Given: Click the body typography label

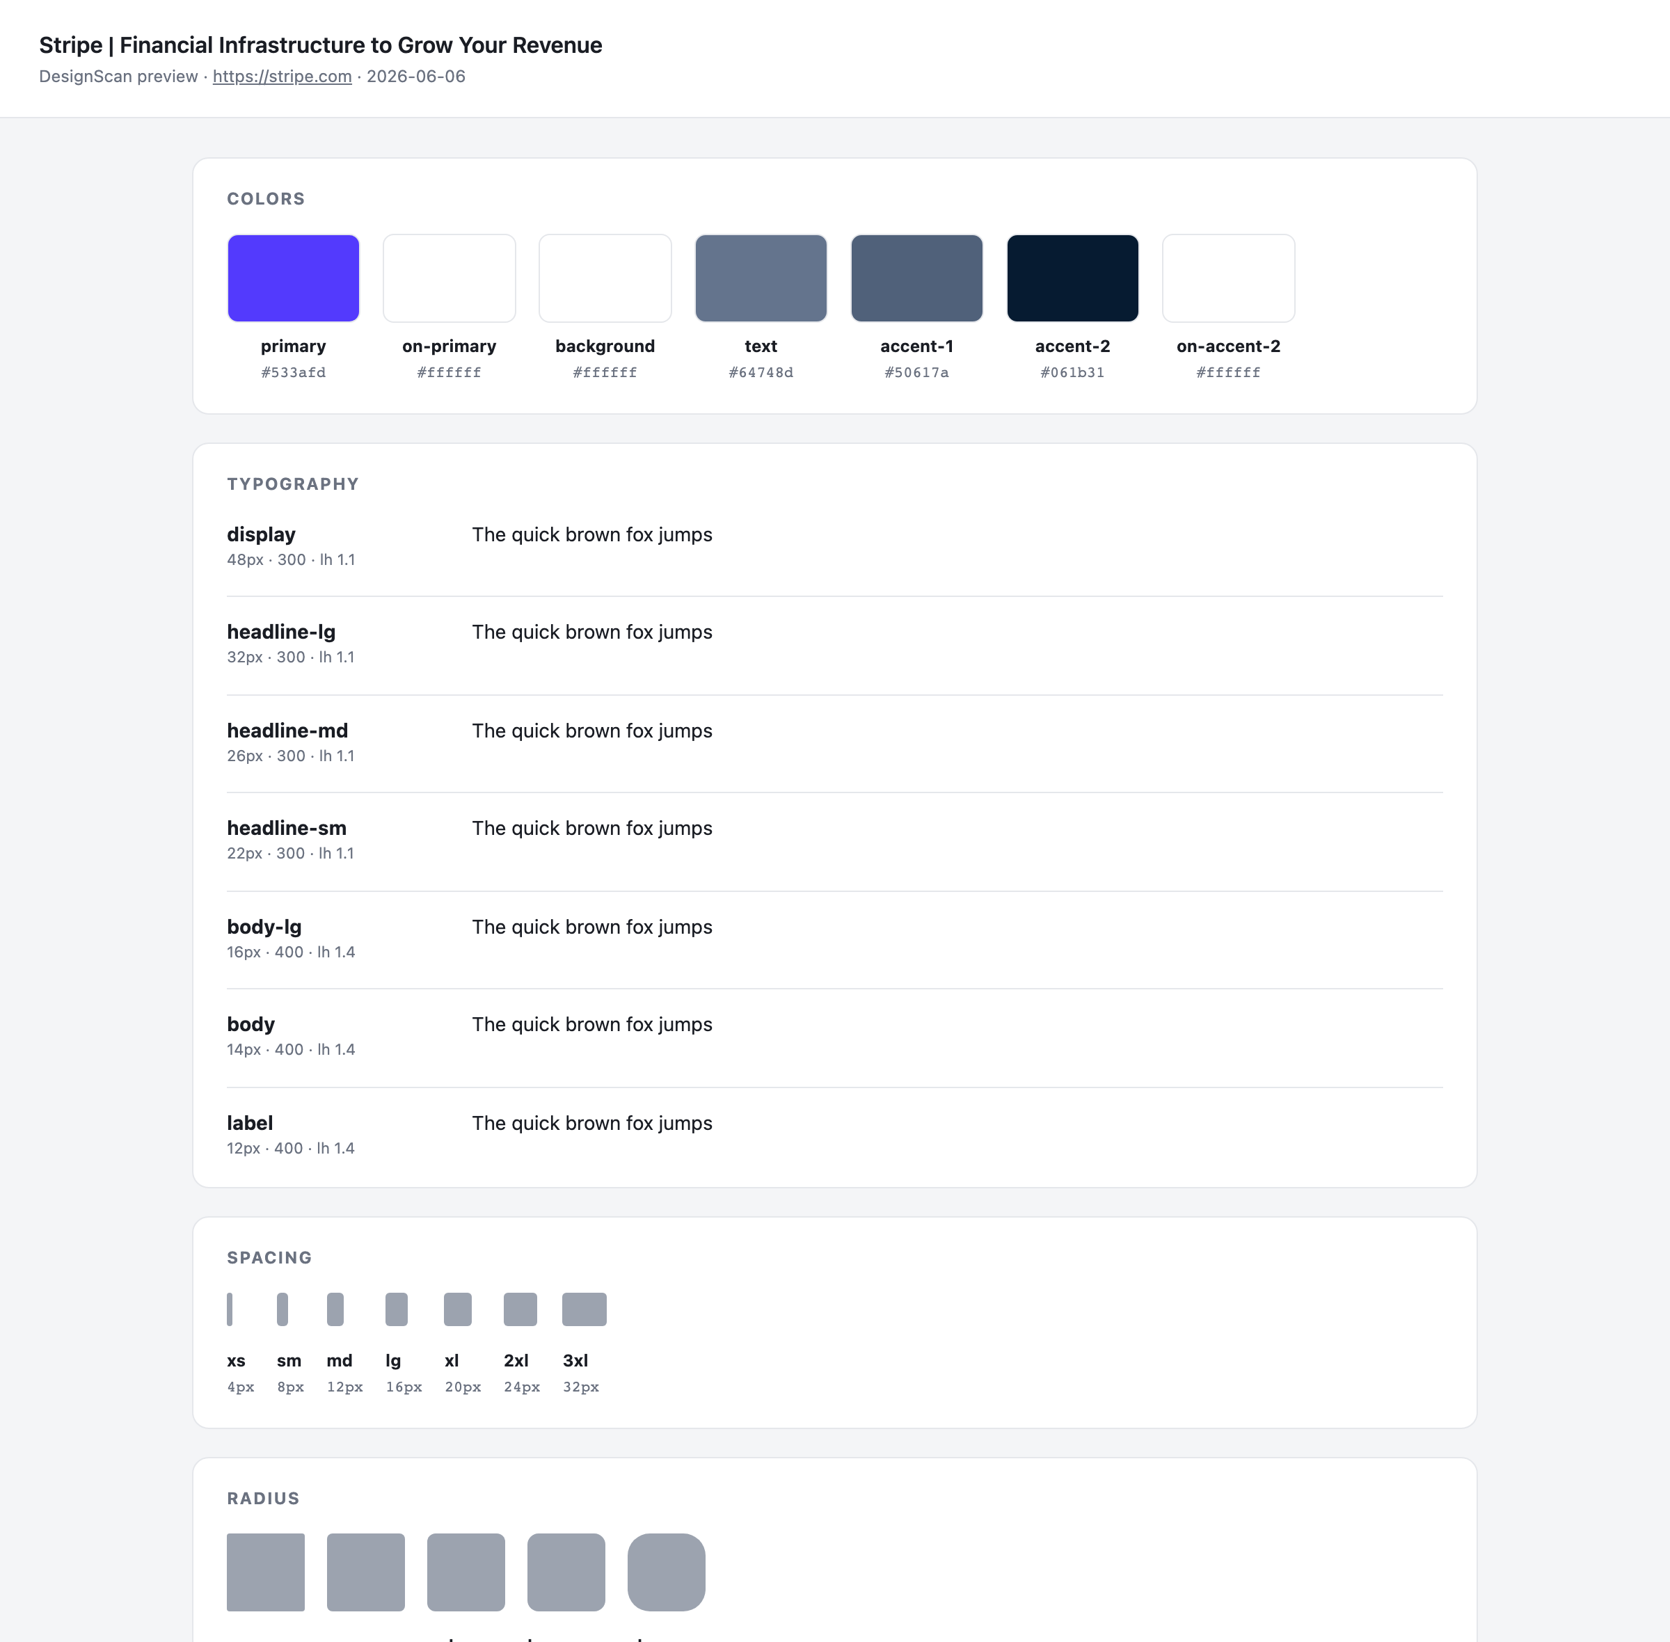Looking at the screenshot, I should pos(251,1025).
